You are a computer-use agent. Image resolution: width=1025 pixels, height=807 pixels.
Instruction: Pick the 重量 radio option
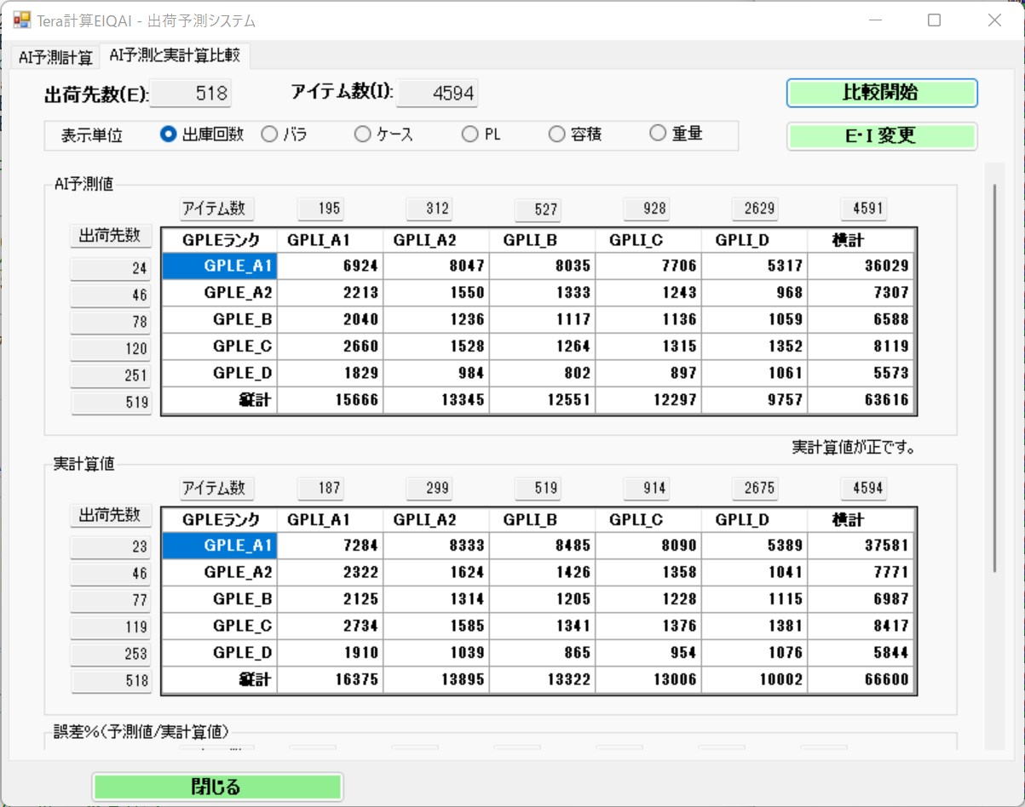(x=676, y=134)
